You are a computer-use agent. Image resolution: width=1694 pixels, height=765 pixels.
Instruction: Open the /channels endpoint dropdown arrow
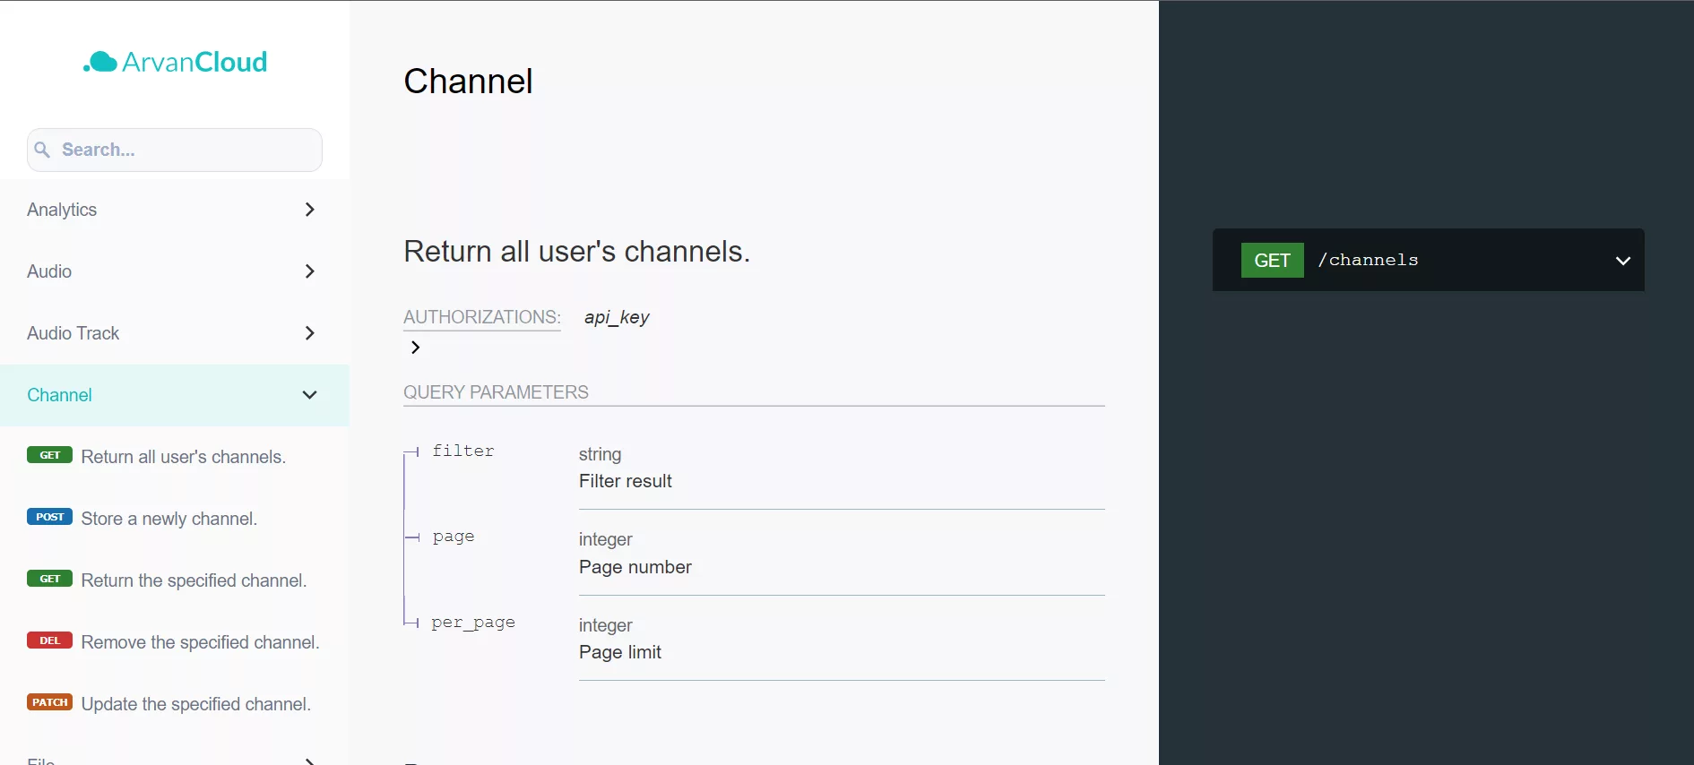pos(1622,261)
